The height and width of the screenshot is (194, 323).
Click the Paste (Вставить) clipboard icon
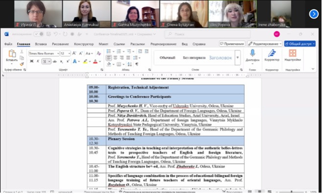point(12,53)
